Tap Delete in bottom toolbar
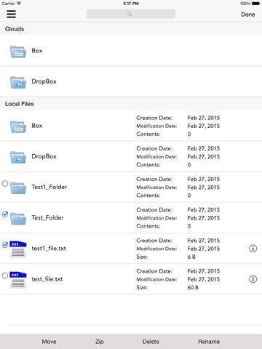This screenshot has width=262, height=349. 151,342
